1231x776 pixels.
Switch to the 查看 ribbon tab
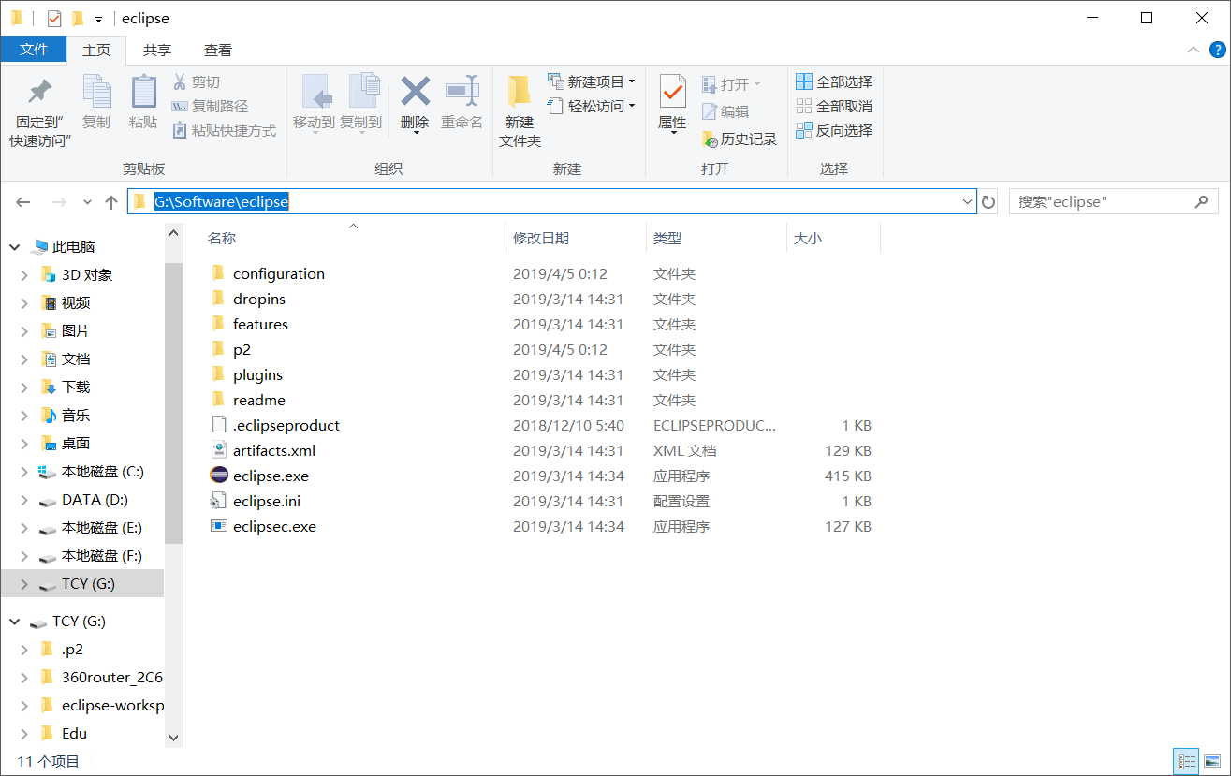point(216,50)
